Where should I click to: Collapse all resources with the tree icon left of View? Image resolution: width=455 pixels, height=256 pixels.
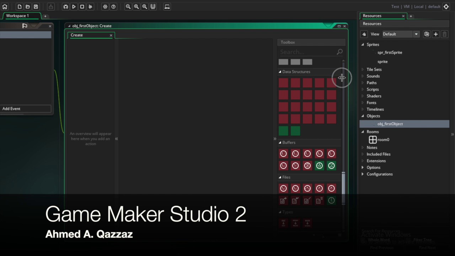coord(364,34)
